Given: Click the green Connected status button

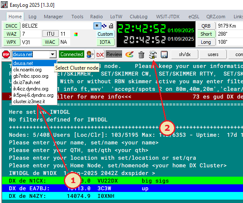Looking at the screenshot, I should (71, 54).
